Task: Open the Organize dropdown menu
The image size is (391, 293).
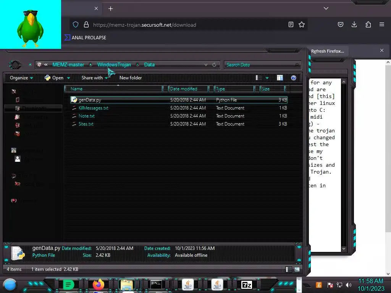Action: 21,78
